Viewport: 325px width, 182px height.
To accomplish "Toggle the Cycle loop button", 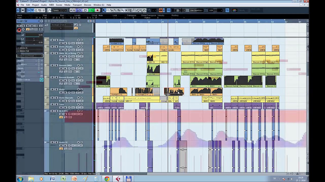I will pyautogui.click(x=79, y=10).
